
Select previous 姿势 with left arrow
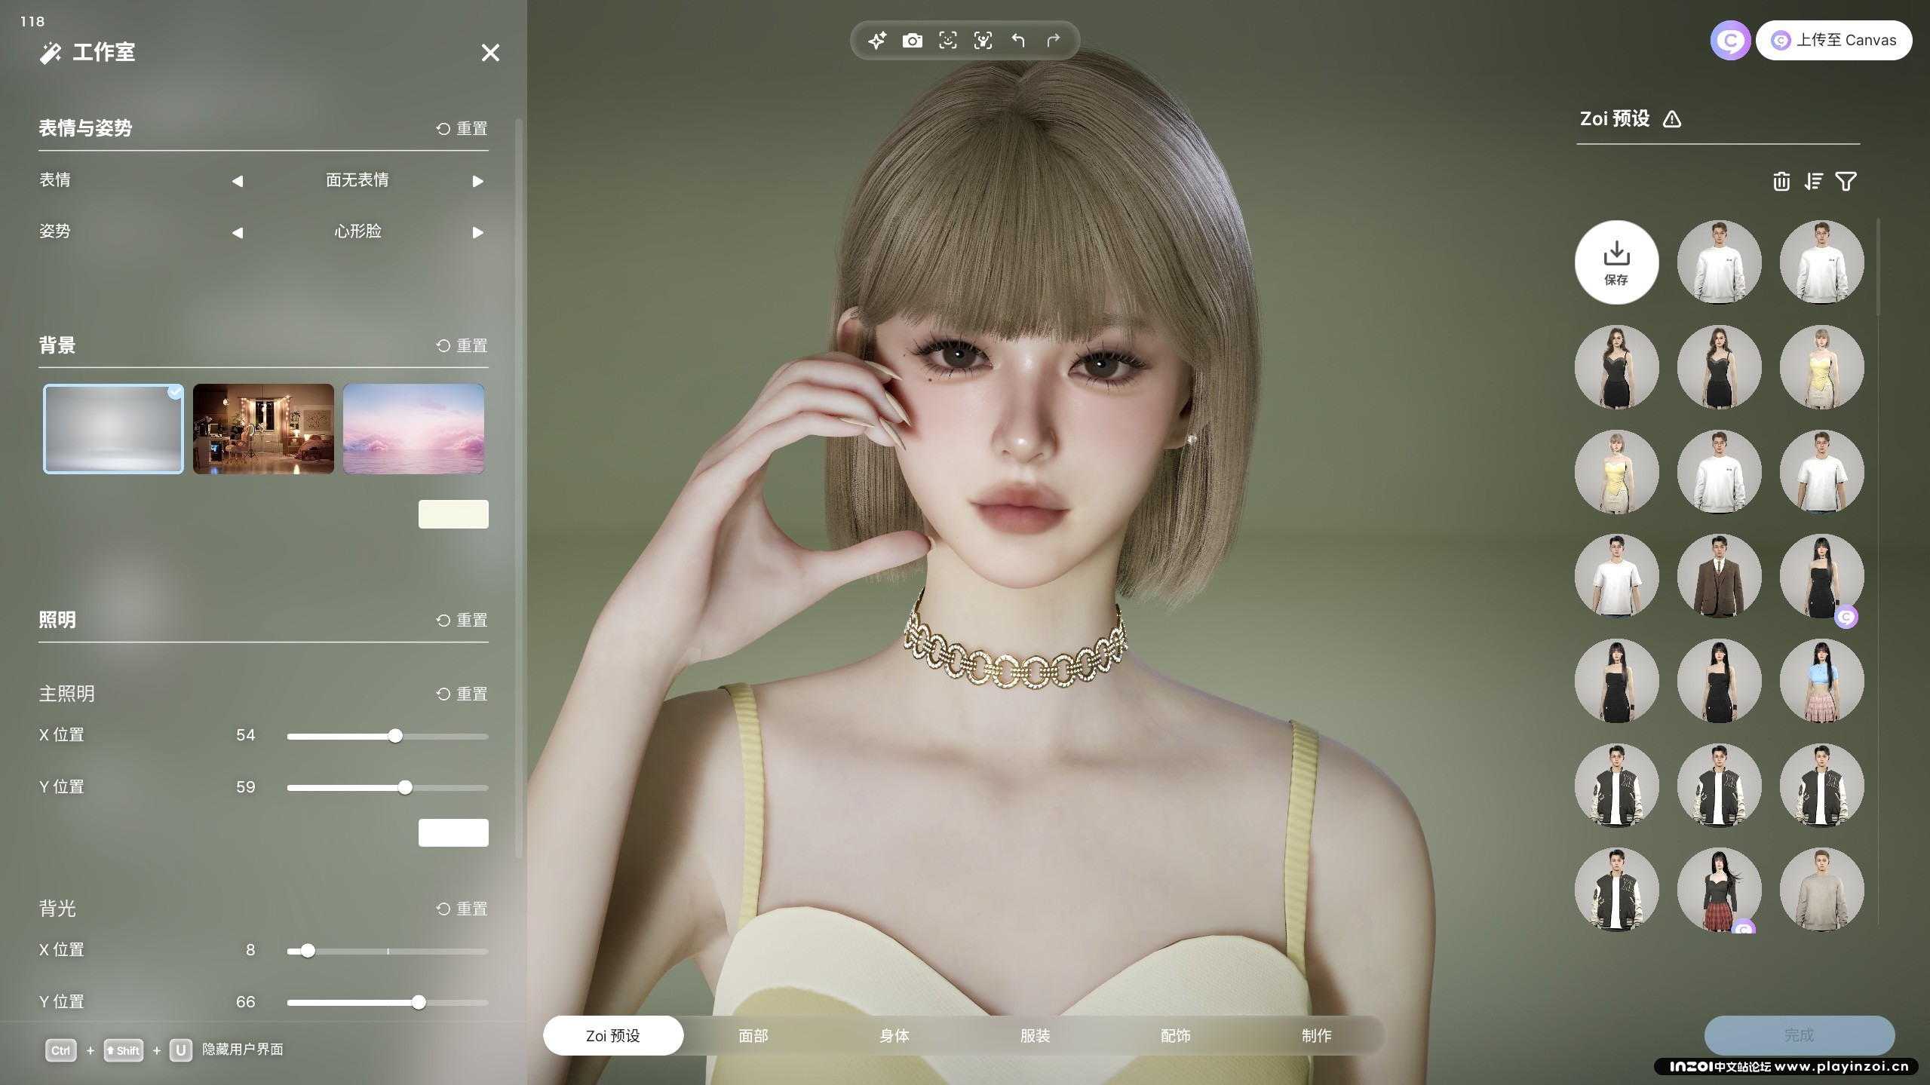click(x=238, y=232)
